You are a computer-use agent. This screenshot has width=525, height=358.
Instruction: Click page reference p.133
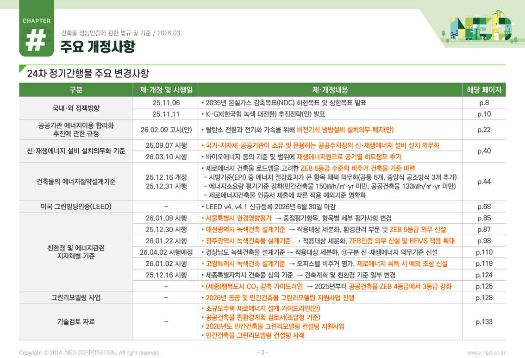[484, 321]
